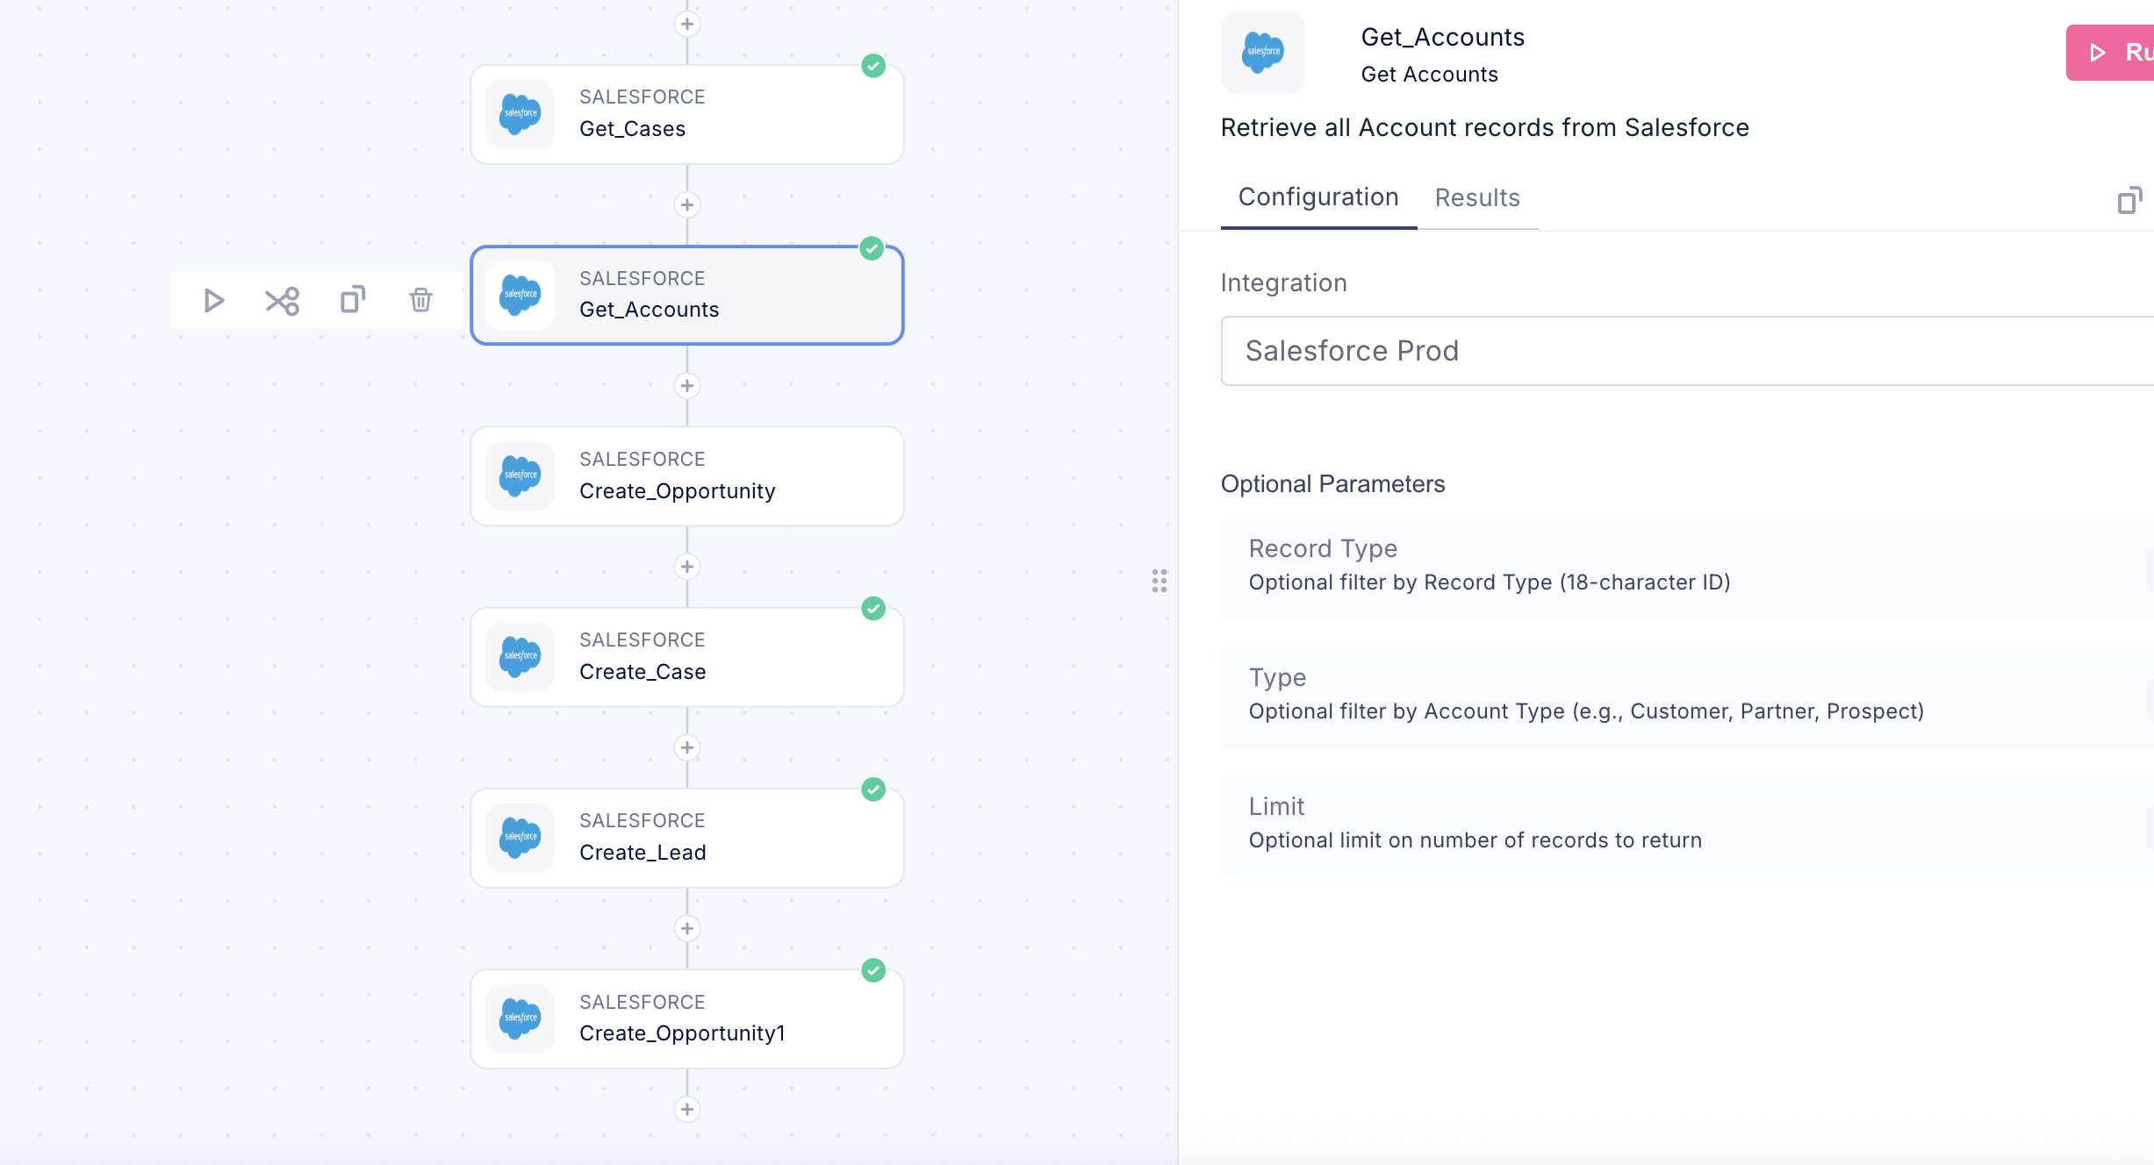Expand the Limit optional parameter
Image resolution: width=2154 pixels, height=1165 pixels.
1685,824
